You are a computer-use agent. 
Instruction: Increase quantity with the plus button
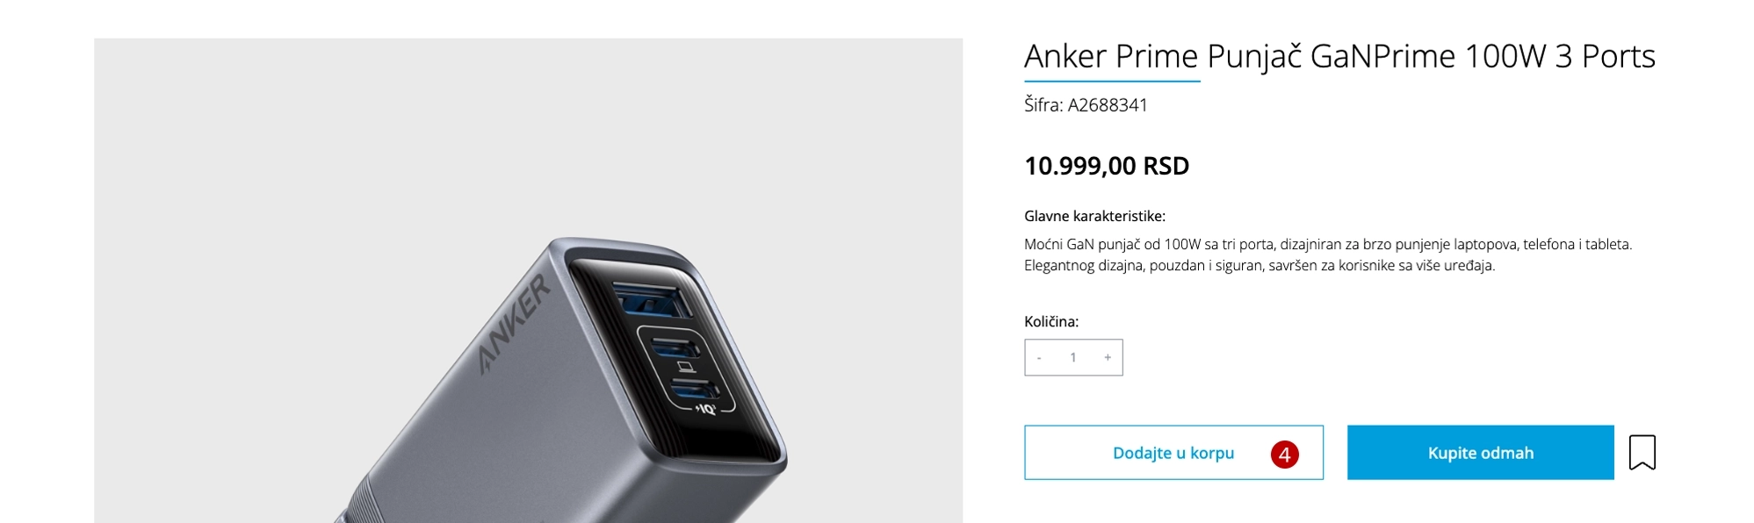[x=1108, y=358]
